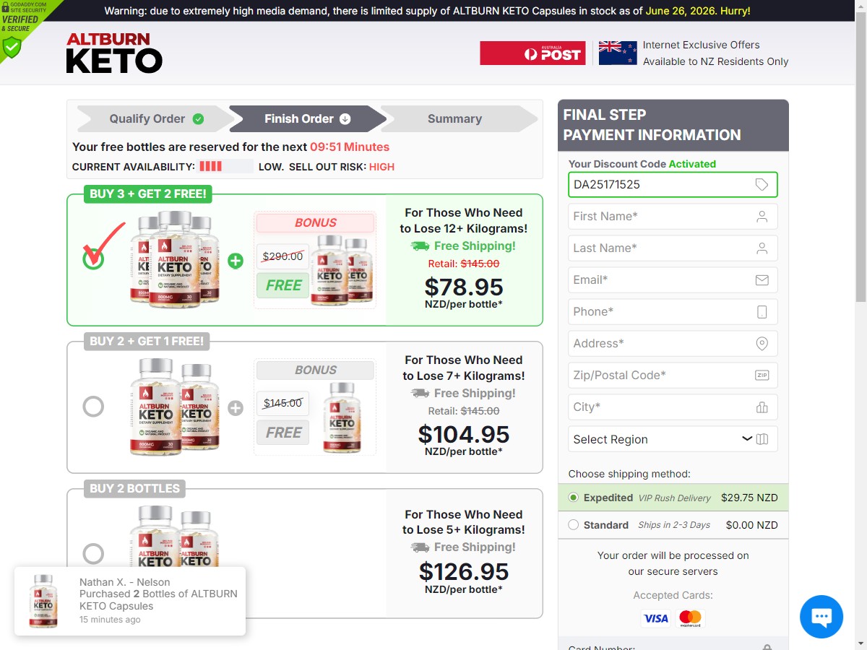Click the green FREE bonus badge
This screenshot has height=650, width=867.
(x=283, y=285)
